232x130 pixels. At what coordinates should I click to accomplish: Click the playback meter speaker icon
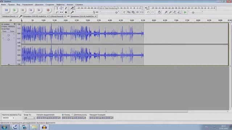pos(146,8)
